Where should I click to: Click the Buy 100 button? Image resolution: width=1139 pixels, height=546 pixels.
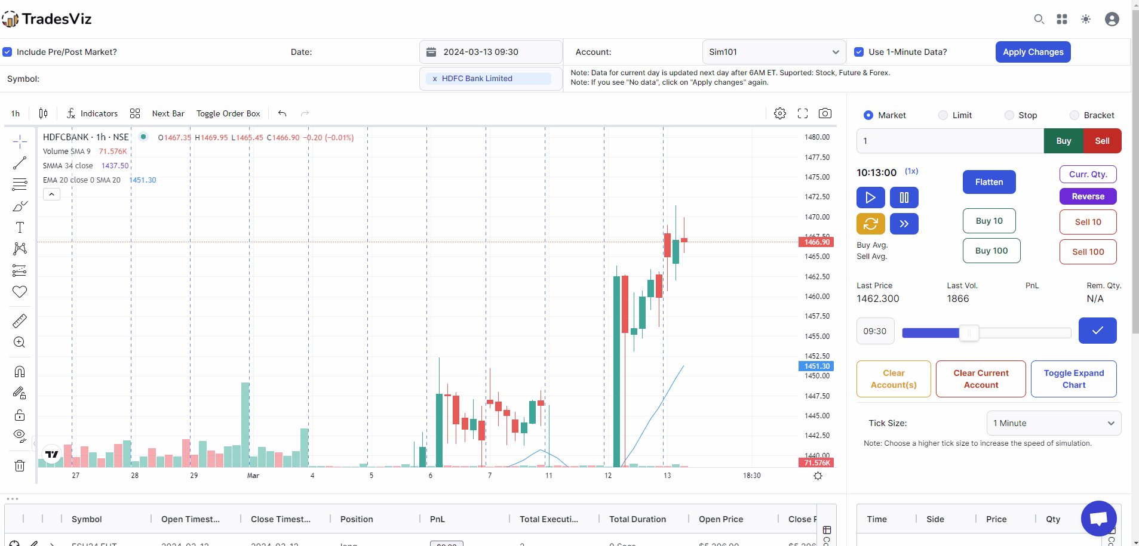991,251
